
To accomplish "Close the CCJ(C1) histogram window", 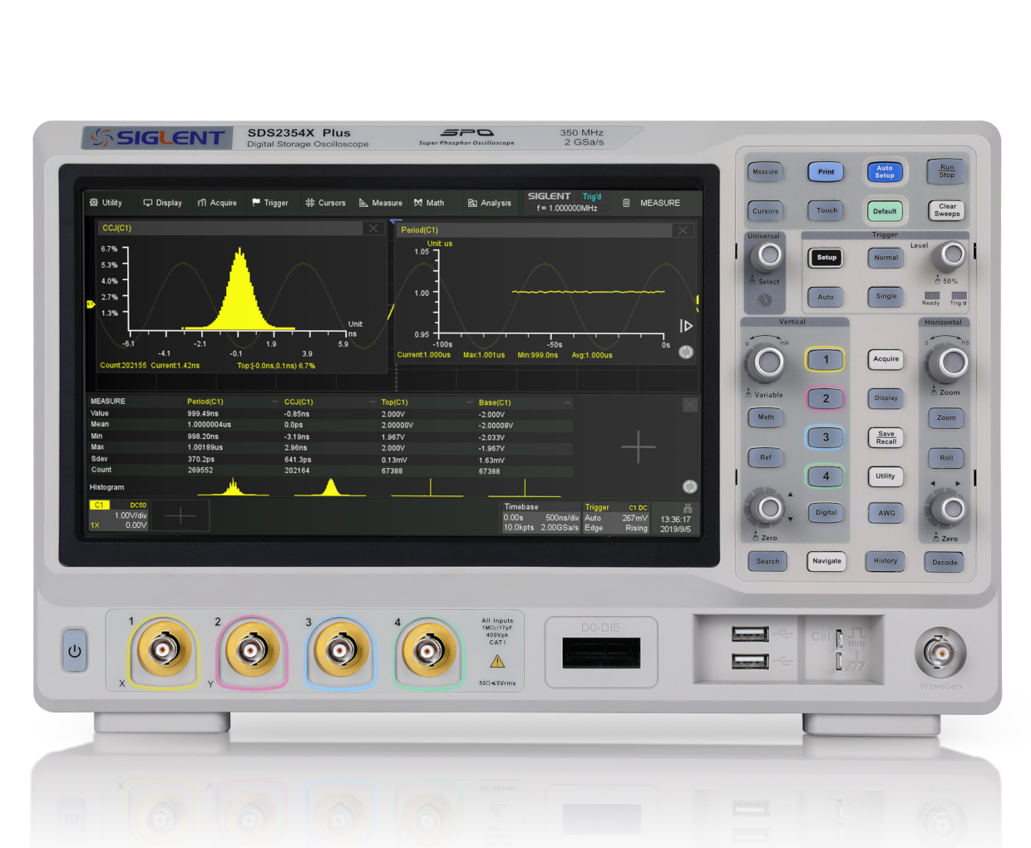I will point(373,229).
